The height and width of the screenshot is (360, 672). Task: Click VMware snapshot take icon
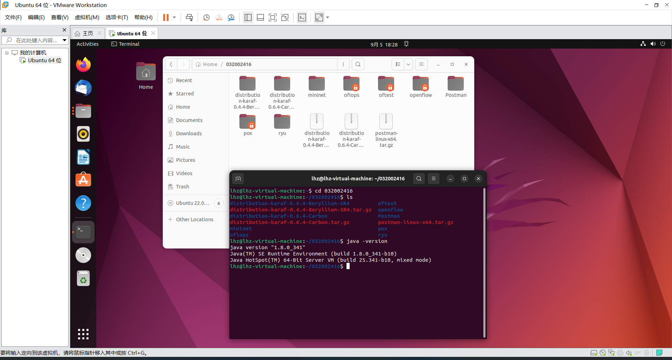[x=206, y=17]
